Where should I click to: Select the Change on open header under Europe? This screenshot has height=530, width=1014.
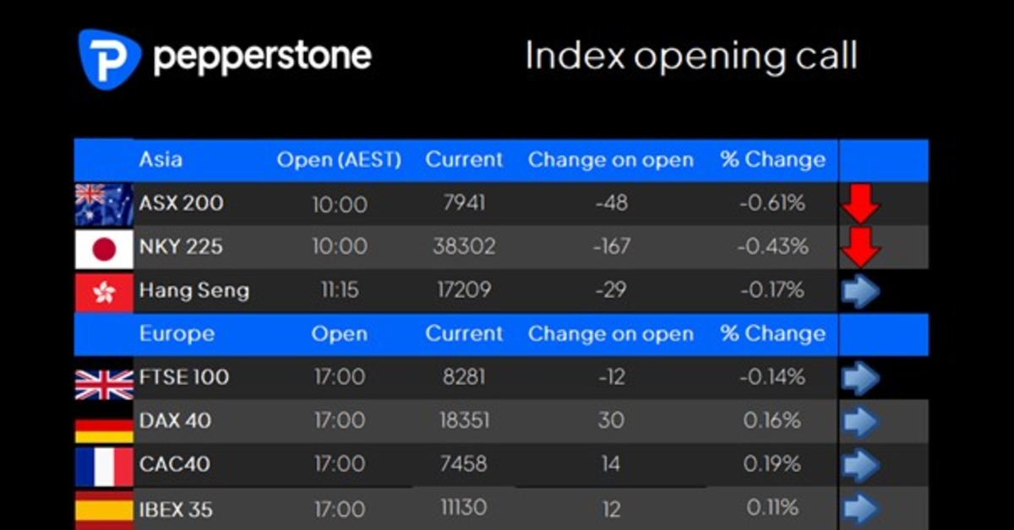pos(611,333)
